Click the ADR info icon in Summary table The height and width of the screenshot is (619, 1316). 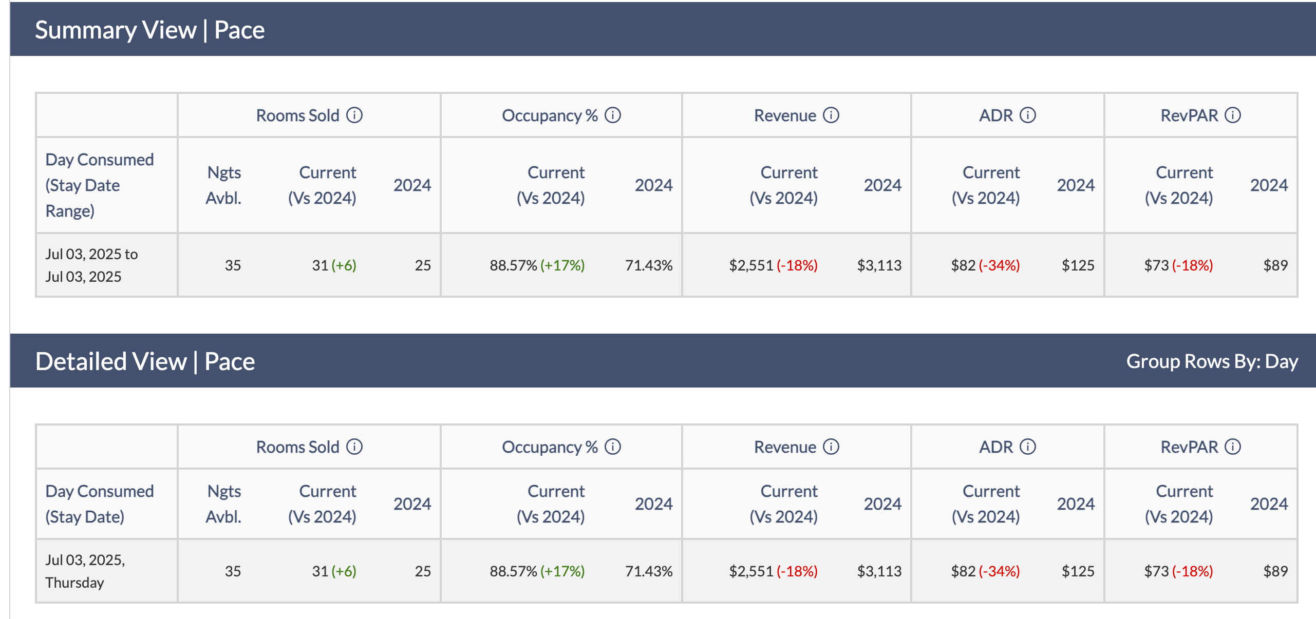tap(1027, 115)
